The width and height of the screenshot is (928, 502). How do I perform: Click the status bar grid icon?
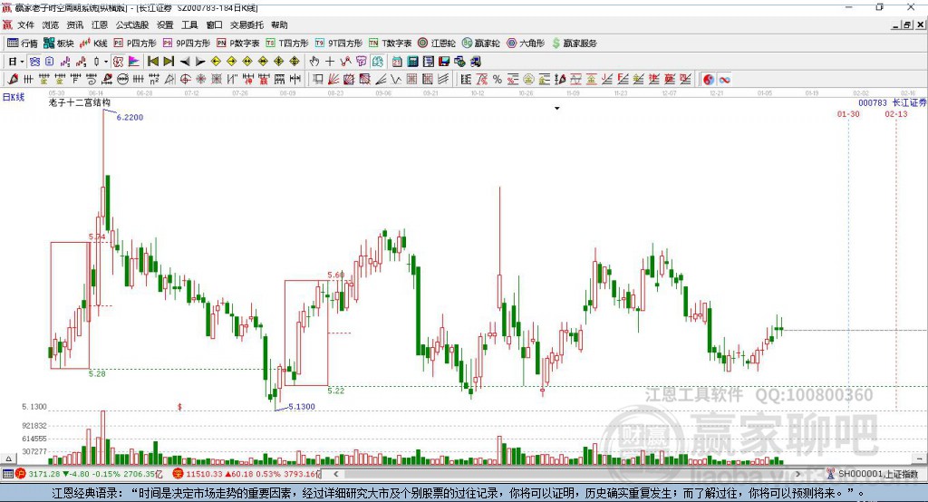click(x=7, y=474)
